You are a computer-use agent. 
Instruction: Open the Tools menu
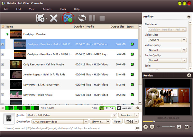(x=63, y=9)
